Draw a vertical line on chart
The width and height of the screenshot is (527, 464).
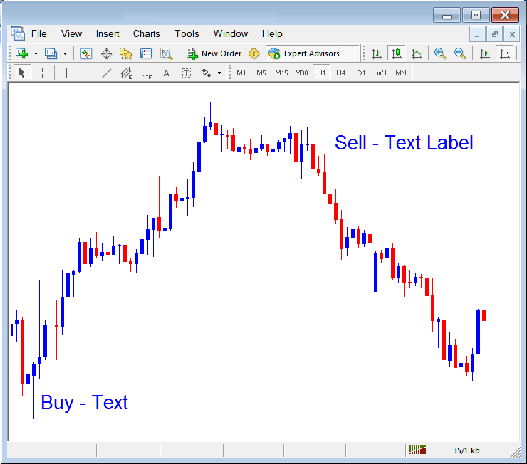[x=66, y=73]
